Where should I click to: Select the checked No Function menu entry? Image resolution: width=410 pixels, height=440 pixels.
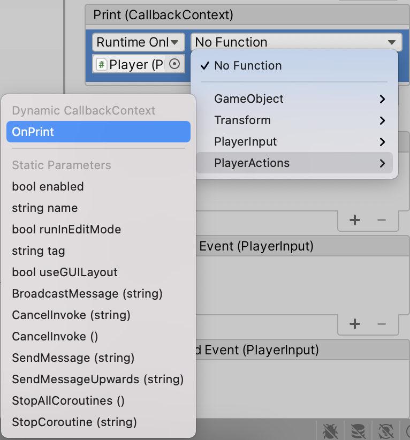pos(294,66)
